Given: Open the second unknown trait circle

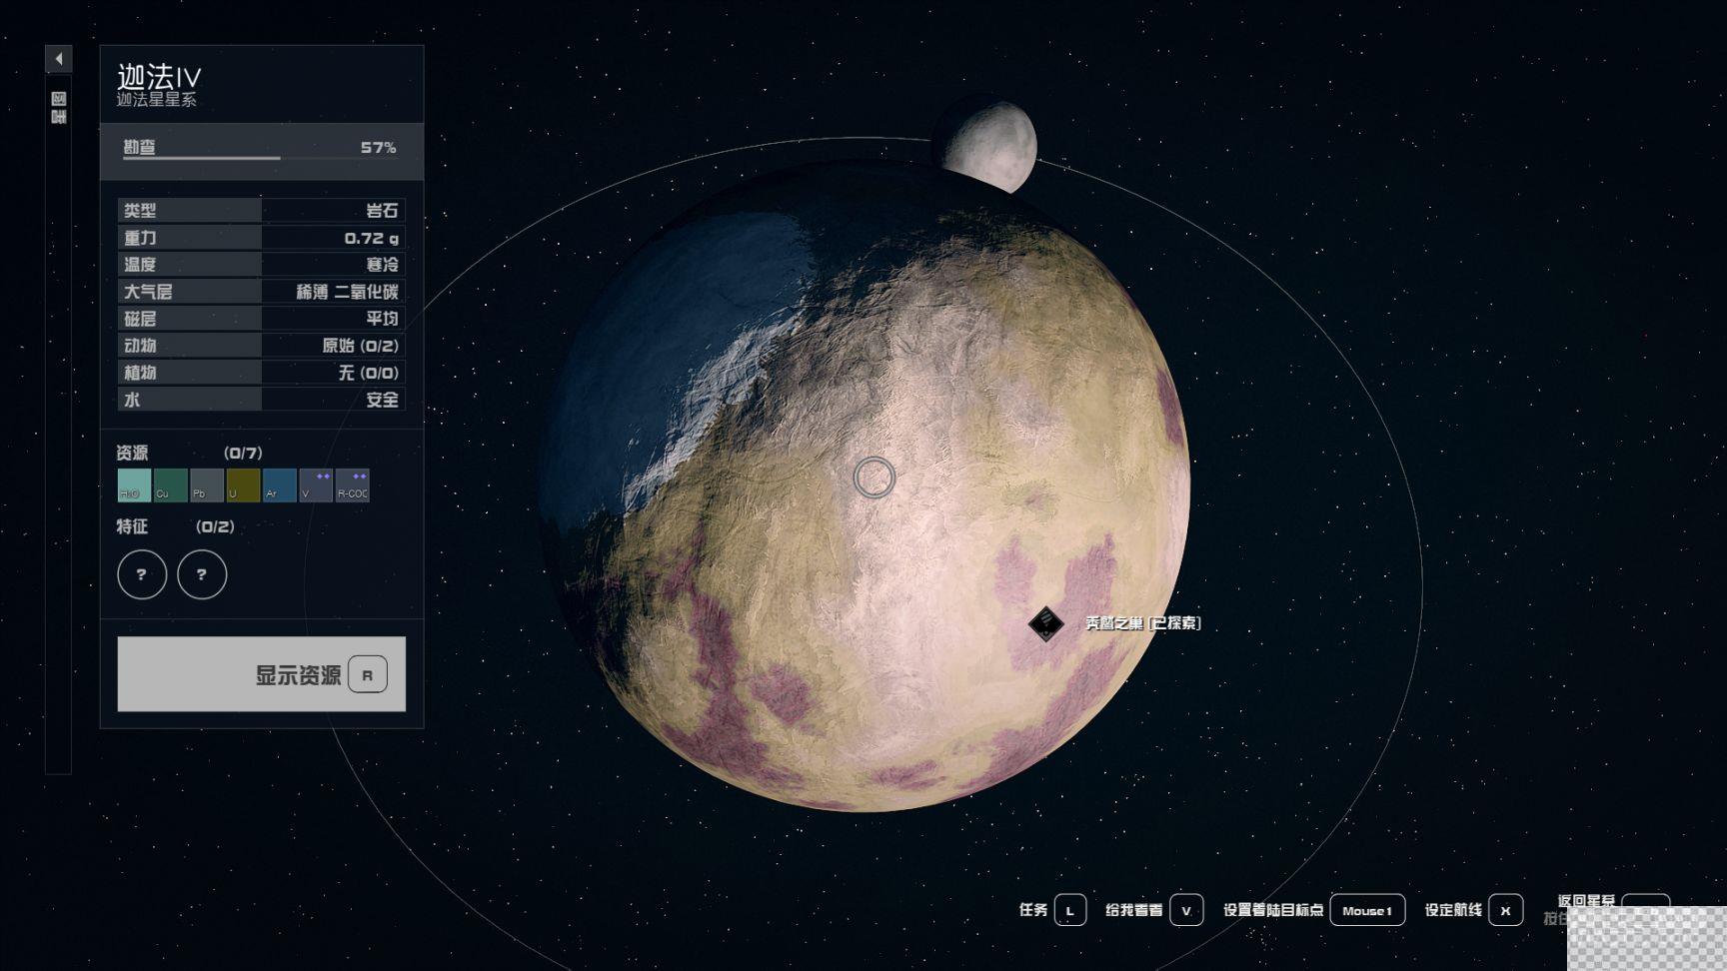Looking at the screenshot, I should [x=202, y=574].
